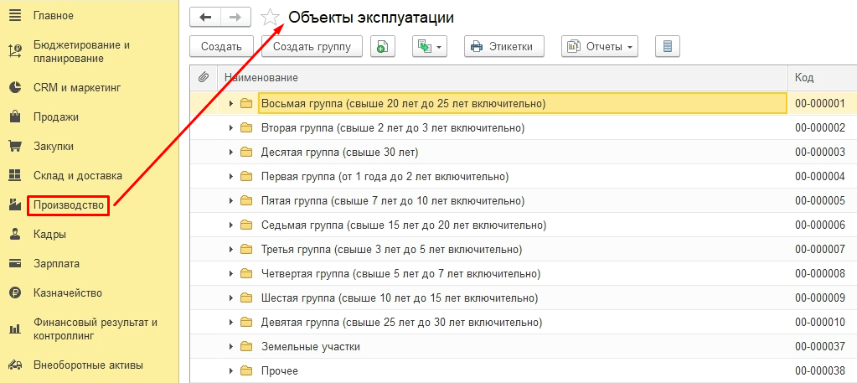Expand the Девятая группа tree node
857x383 pixels.
pos(231,323)
